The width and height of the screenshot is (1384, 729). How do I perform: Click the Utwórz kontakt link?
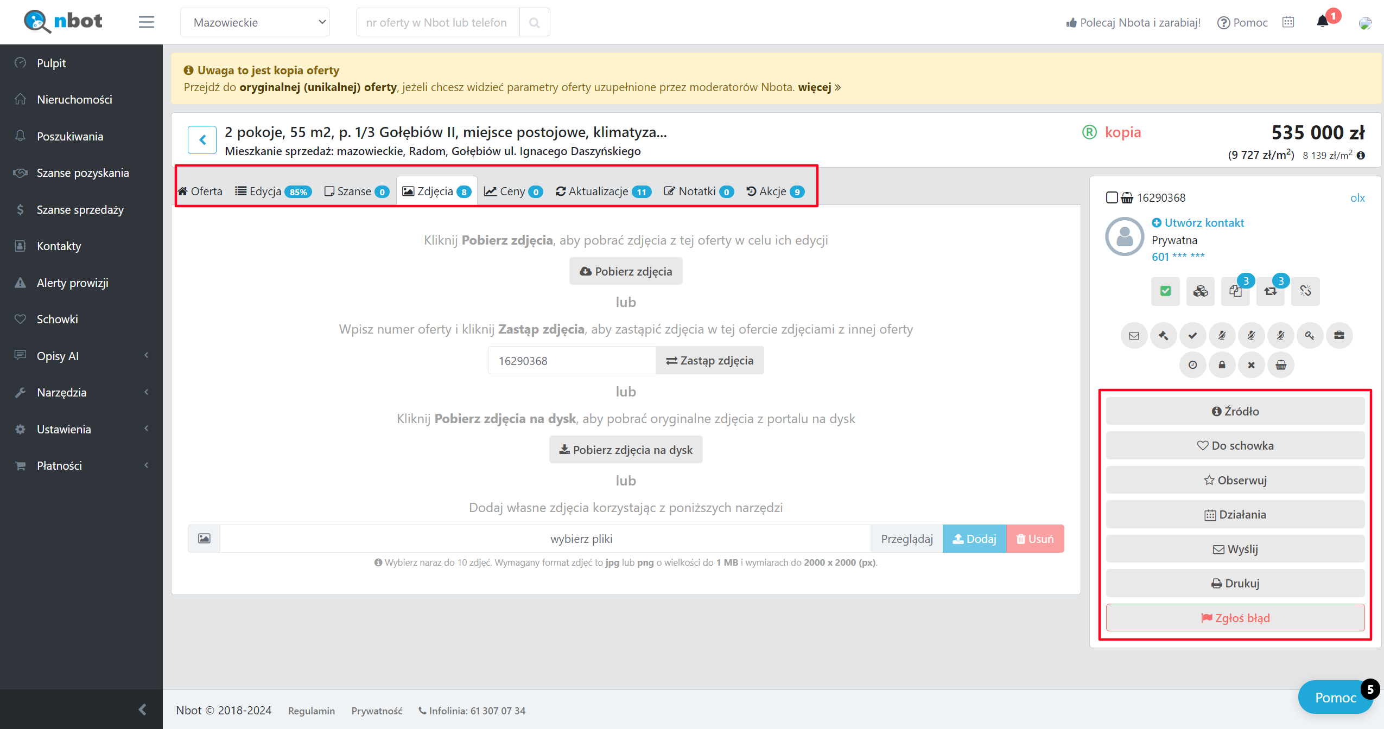(1197, 222)
